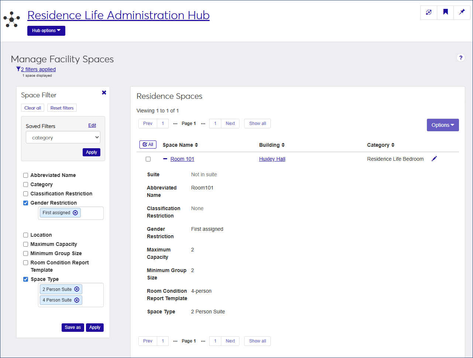This screenshot has width=473, height=358.
Task: Open the Saved Filters category dropdown
Action: click(63, 137)
